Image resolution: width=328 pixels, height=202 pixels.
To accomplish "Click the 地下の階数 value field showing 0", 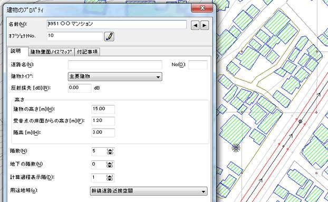I will (99, 165).
